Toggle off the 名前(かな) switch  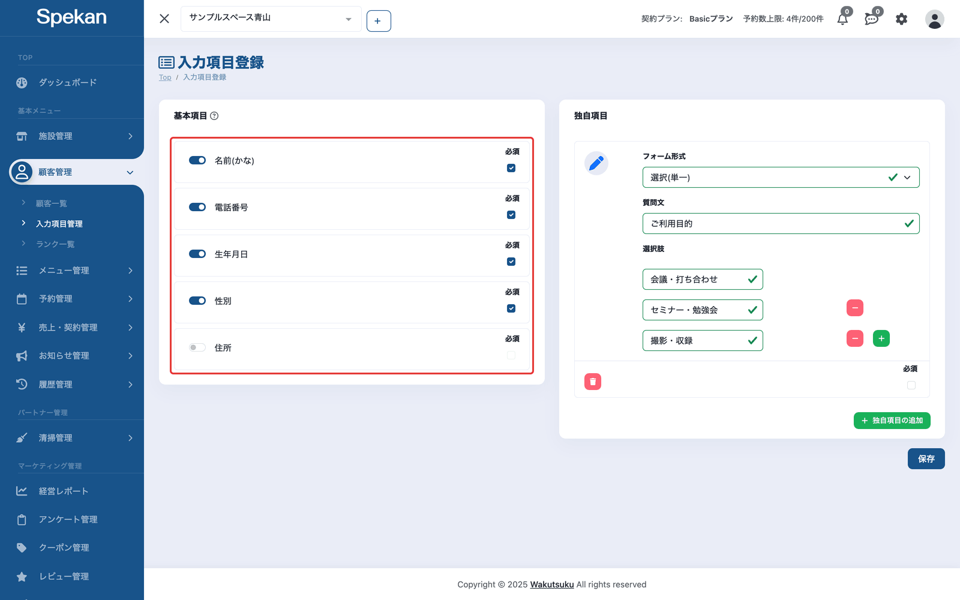pyautogui.click(x=197, y=160)
